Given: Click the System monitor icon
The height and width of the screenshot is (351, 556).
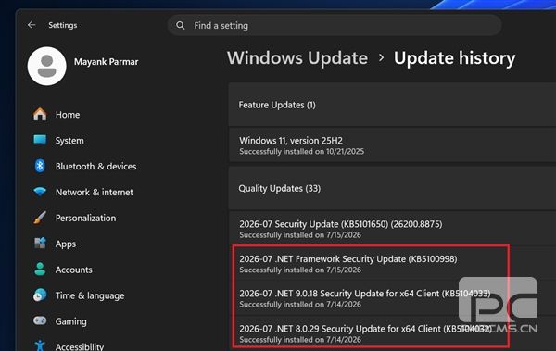Looking at the screenshot, I should 40,140.
